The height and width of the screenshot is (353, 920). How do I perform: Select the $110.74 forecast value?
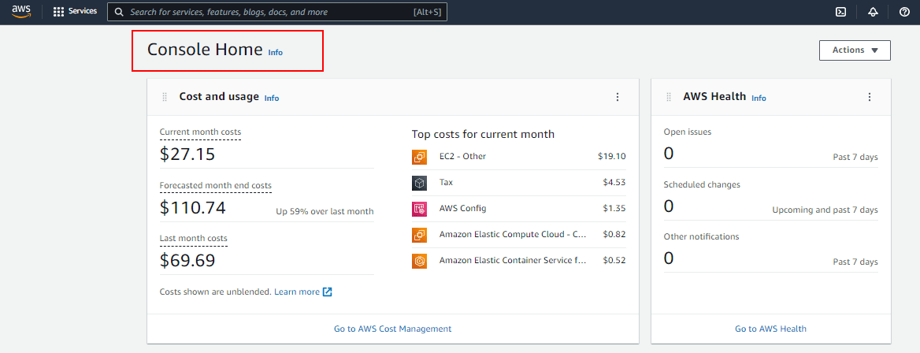pos(192,207)
